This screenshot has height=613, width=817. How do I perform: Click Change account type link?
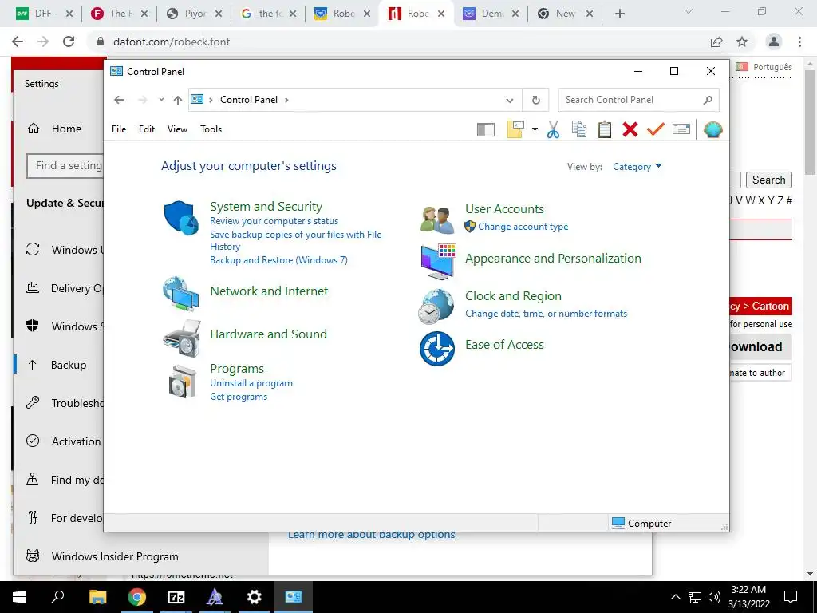click(523, 227)
